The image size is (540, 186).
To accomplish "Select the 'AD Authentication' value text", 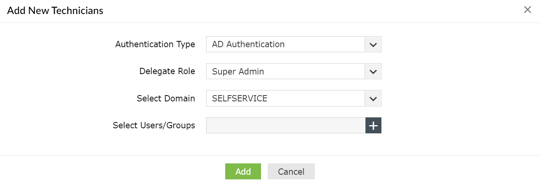I will tap(248, 44).
